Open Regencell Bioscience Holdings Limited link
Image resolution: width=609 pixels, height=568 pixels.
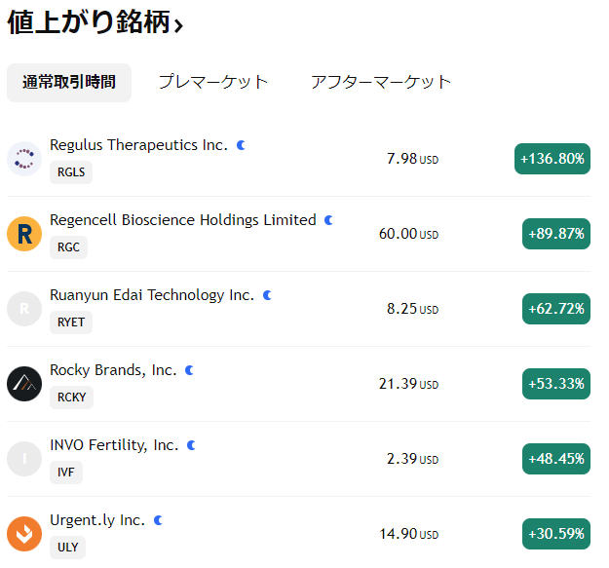point(183,220)
